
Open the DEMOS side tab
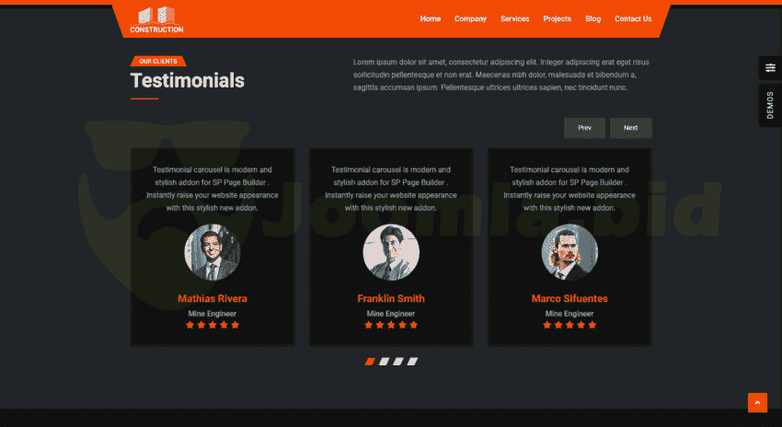click(x=771, y=105)
